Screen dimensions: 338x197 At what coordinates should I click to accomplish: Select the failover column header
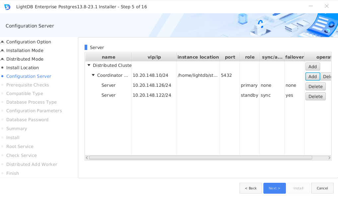point(295,57)
